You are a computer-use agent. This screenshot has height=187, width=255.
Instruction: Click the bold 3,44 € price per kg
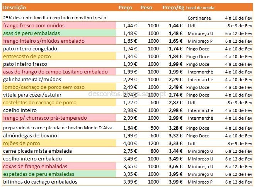(x=175, y=151)
